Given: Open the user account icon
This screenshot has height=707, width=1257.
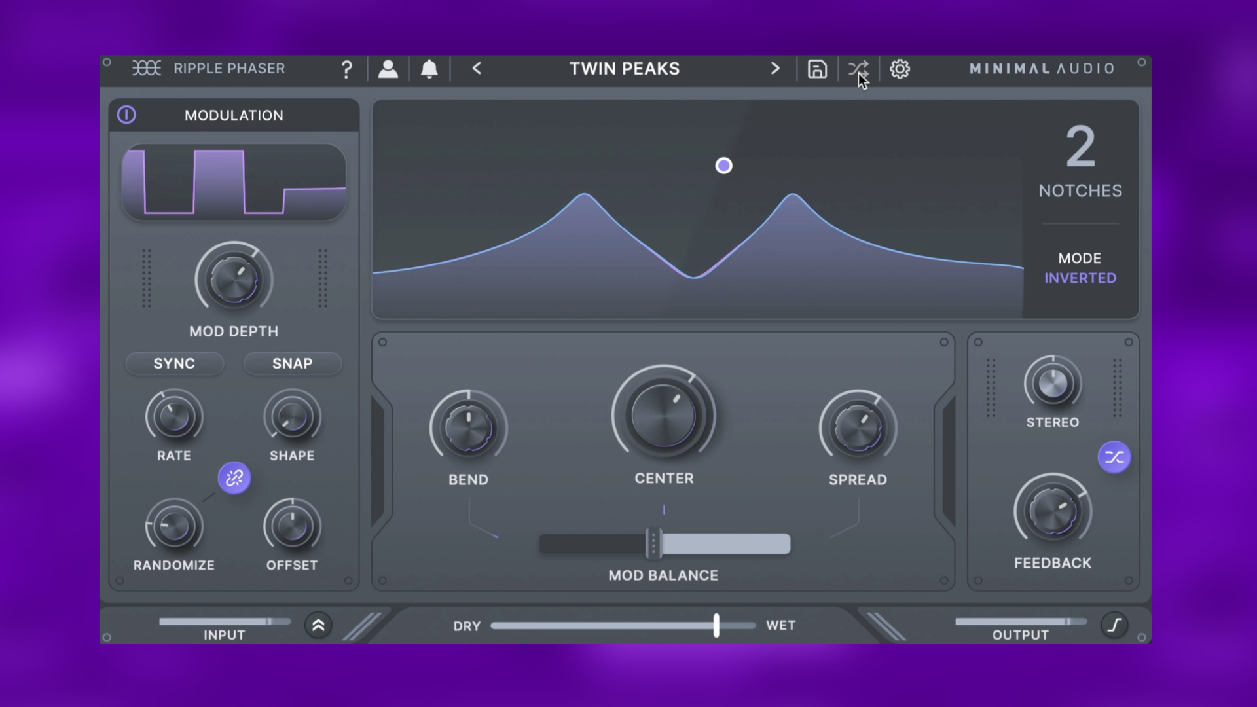Looking at the screenshot, I should click(x=388, y=69).
